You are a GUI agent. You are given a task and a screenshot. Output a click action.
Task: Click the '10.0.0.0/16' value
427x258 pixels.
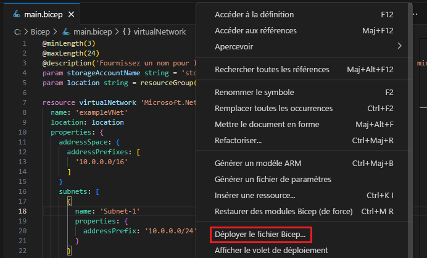(102, 162)
